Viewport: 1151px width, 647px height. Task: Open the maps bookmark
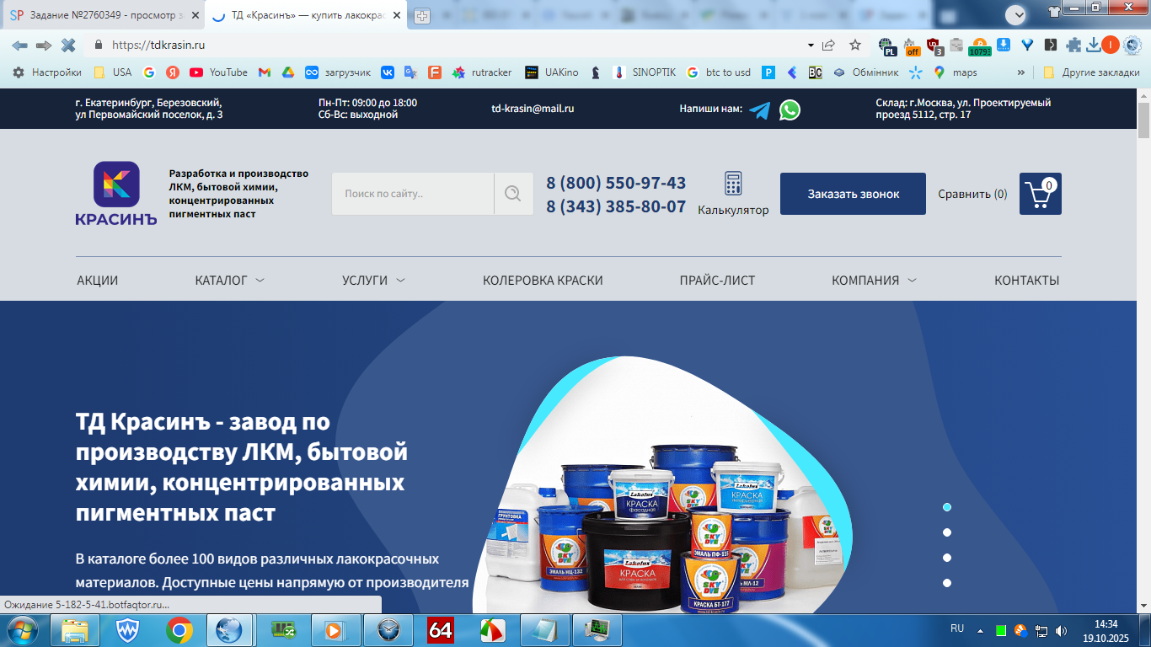click(955, 72)
